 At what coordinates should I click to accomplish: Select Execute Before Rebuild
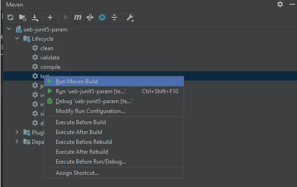(x=114, y=142)
